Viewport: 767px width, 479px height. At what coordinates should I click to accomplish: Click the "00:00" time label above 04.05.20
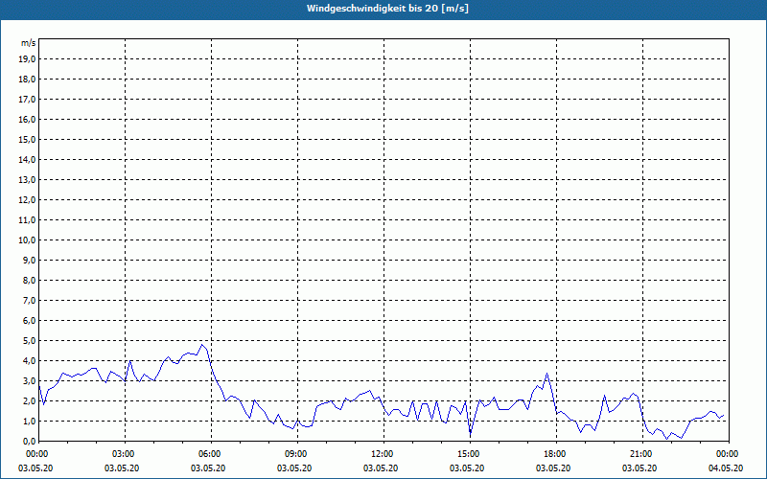729,454
